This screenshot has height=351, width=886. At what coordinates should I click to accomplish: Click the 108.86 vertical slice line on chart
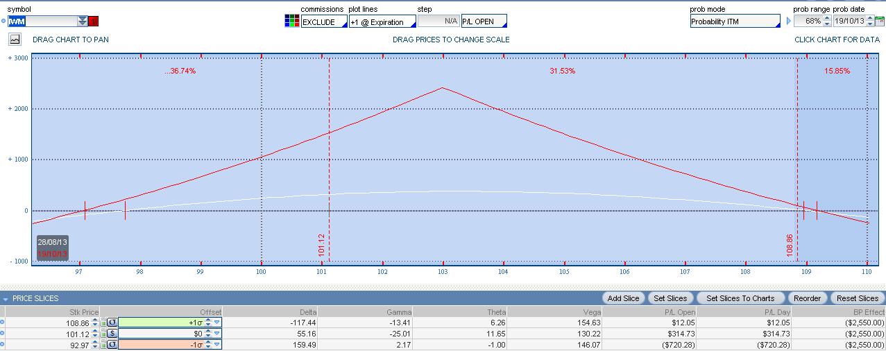click(797, 160)
